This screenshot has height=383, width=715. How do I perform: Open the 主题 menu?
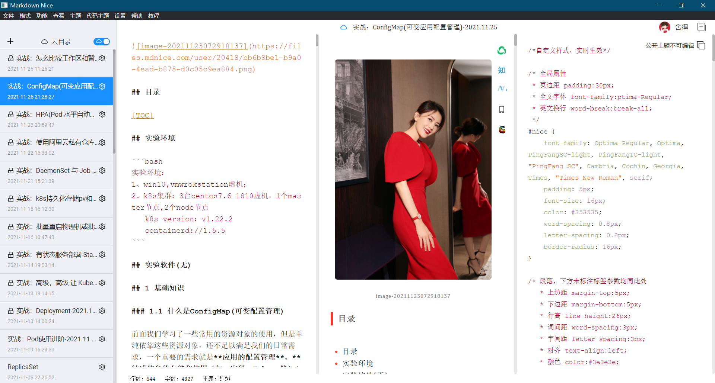75,16
